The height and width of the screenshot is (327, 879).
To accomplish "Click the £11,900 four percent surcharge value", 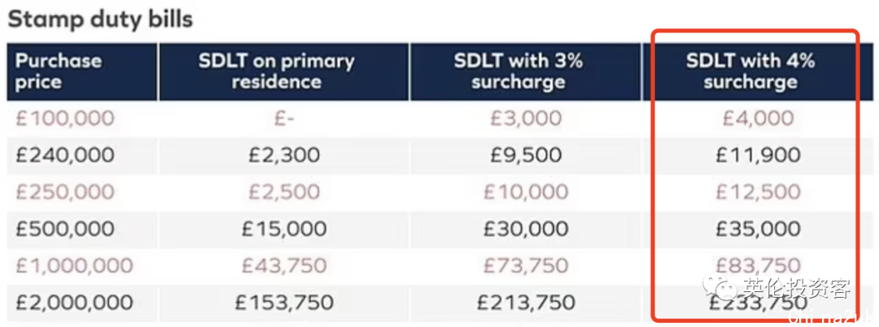I will pyautogui.click(x=758, y=155).
